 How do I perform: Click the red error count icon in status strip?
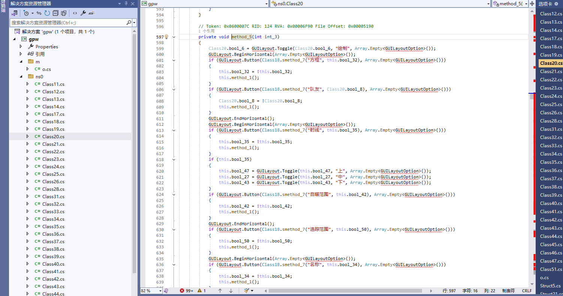point(182,291)
